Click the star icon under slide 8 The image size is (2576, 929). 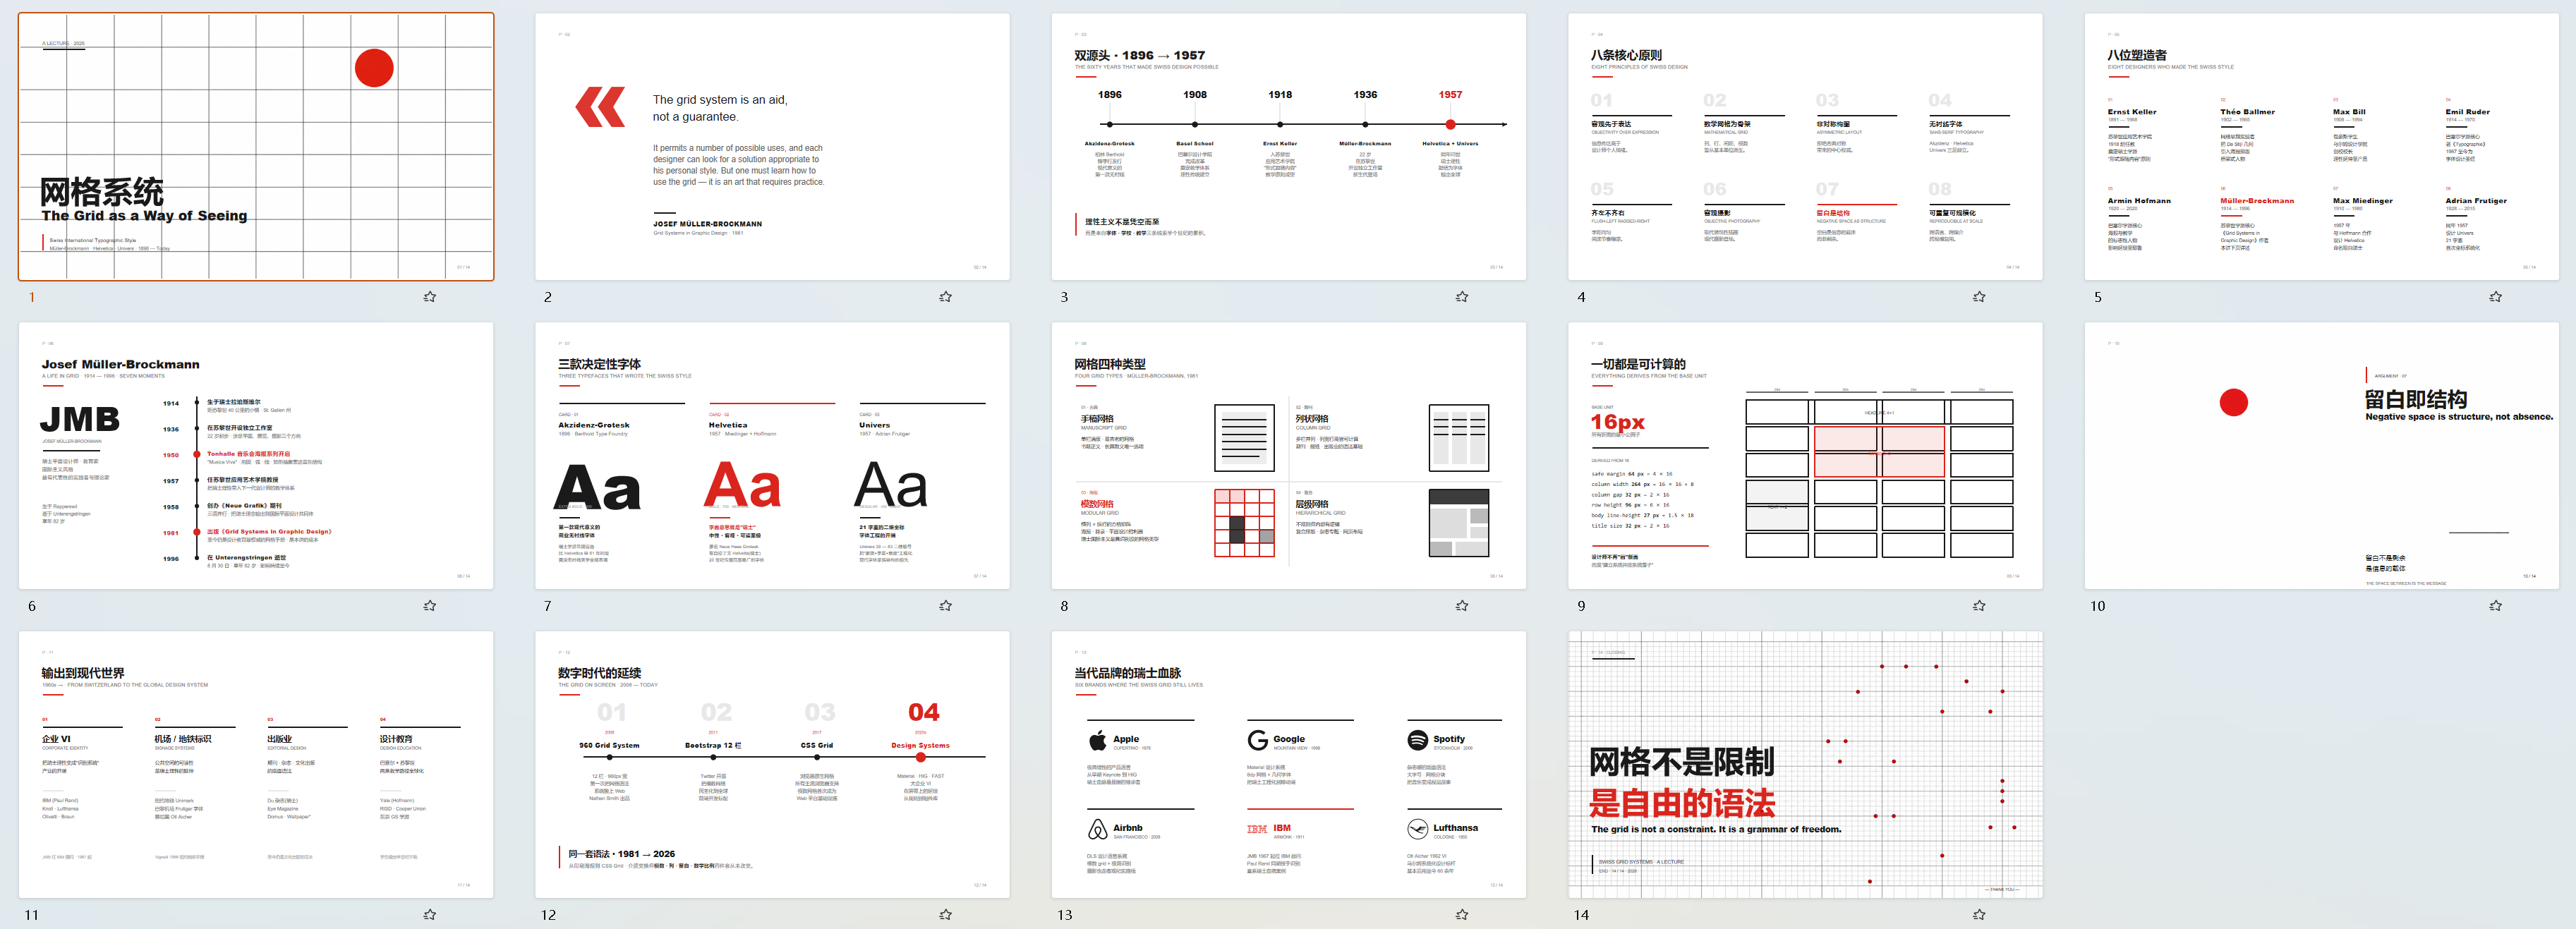point(1462,606)
